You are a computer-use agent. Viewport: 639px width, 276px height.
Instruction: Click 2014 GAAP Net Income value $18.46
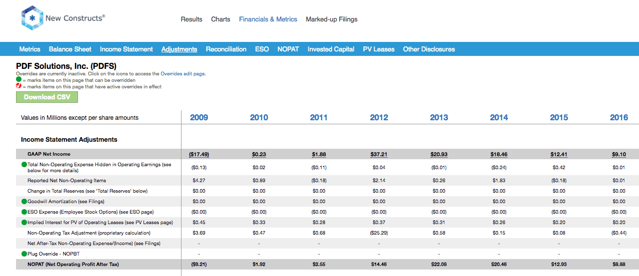point(499,154)
